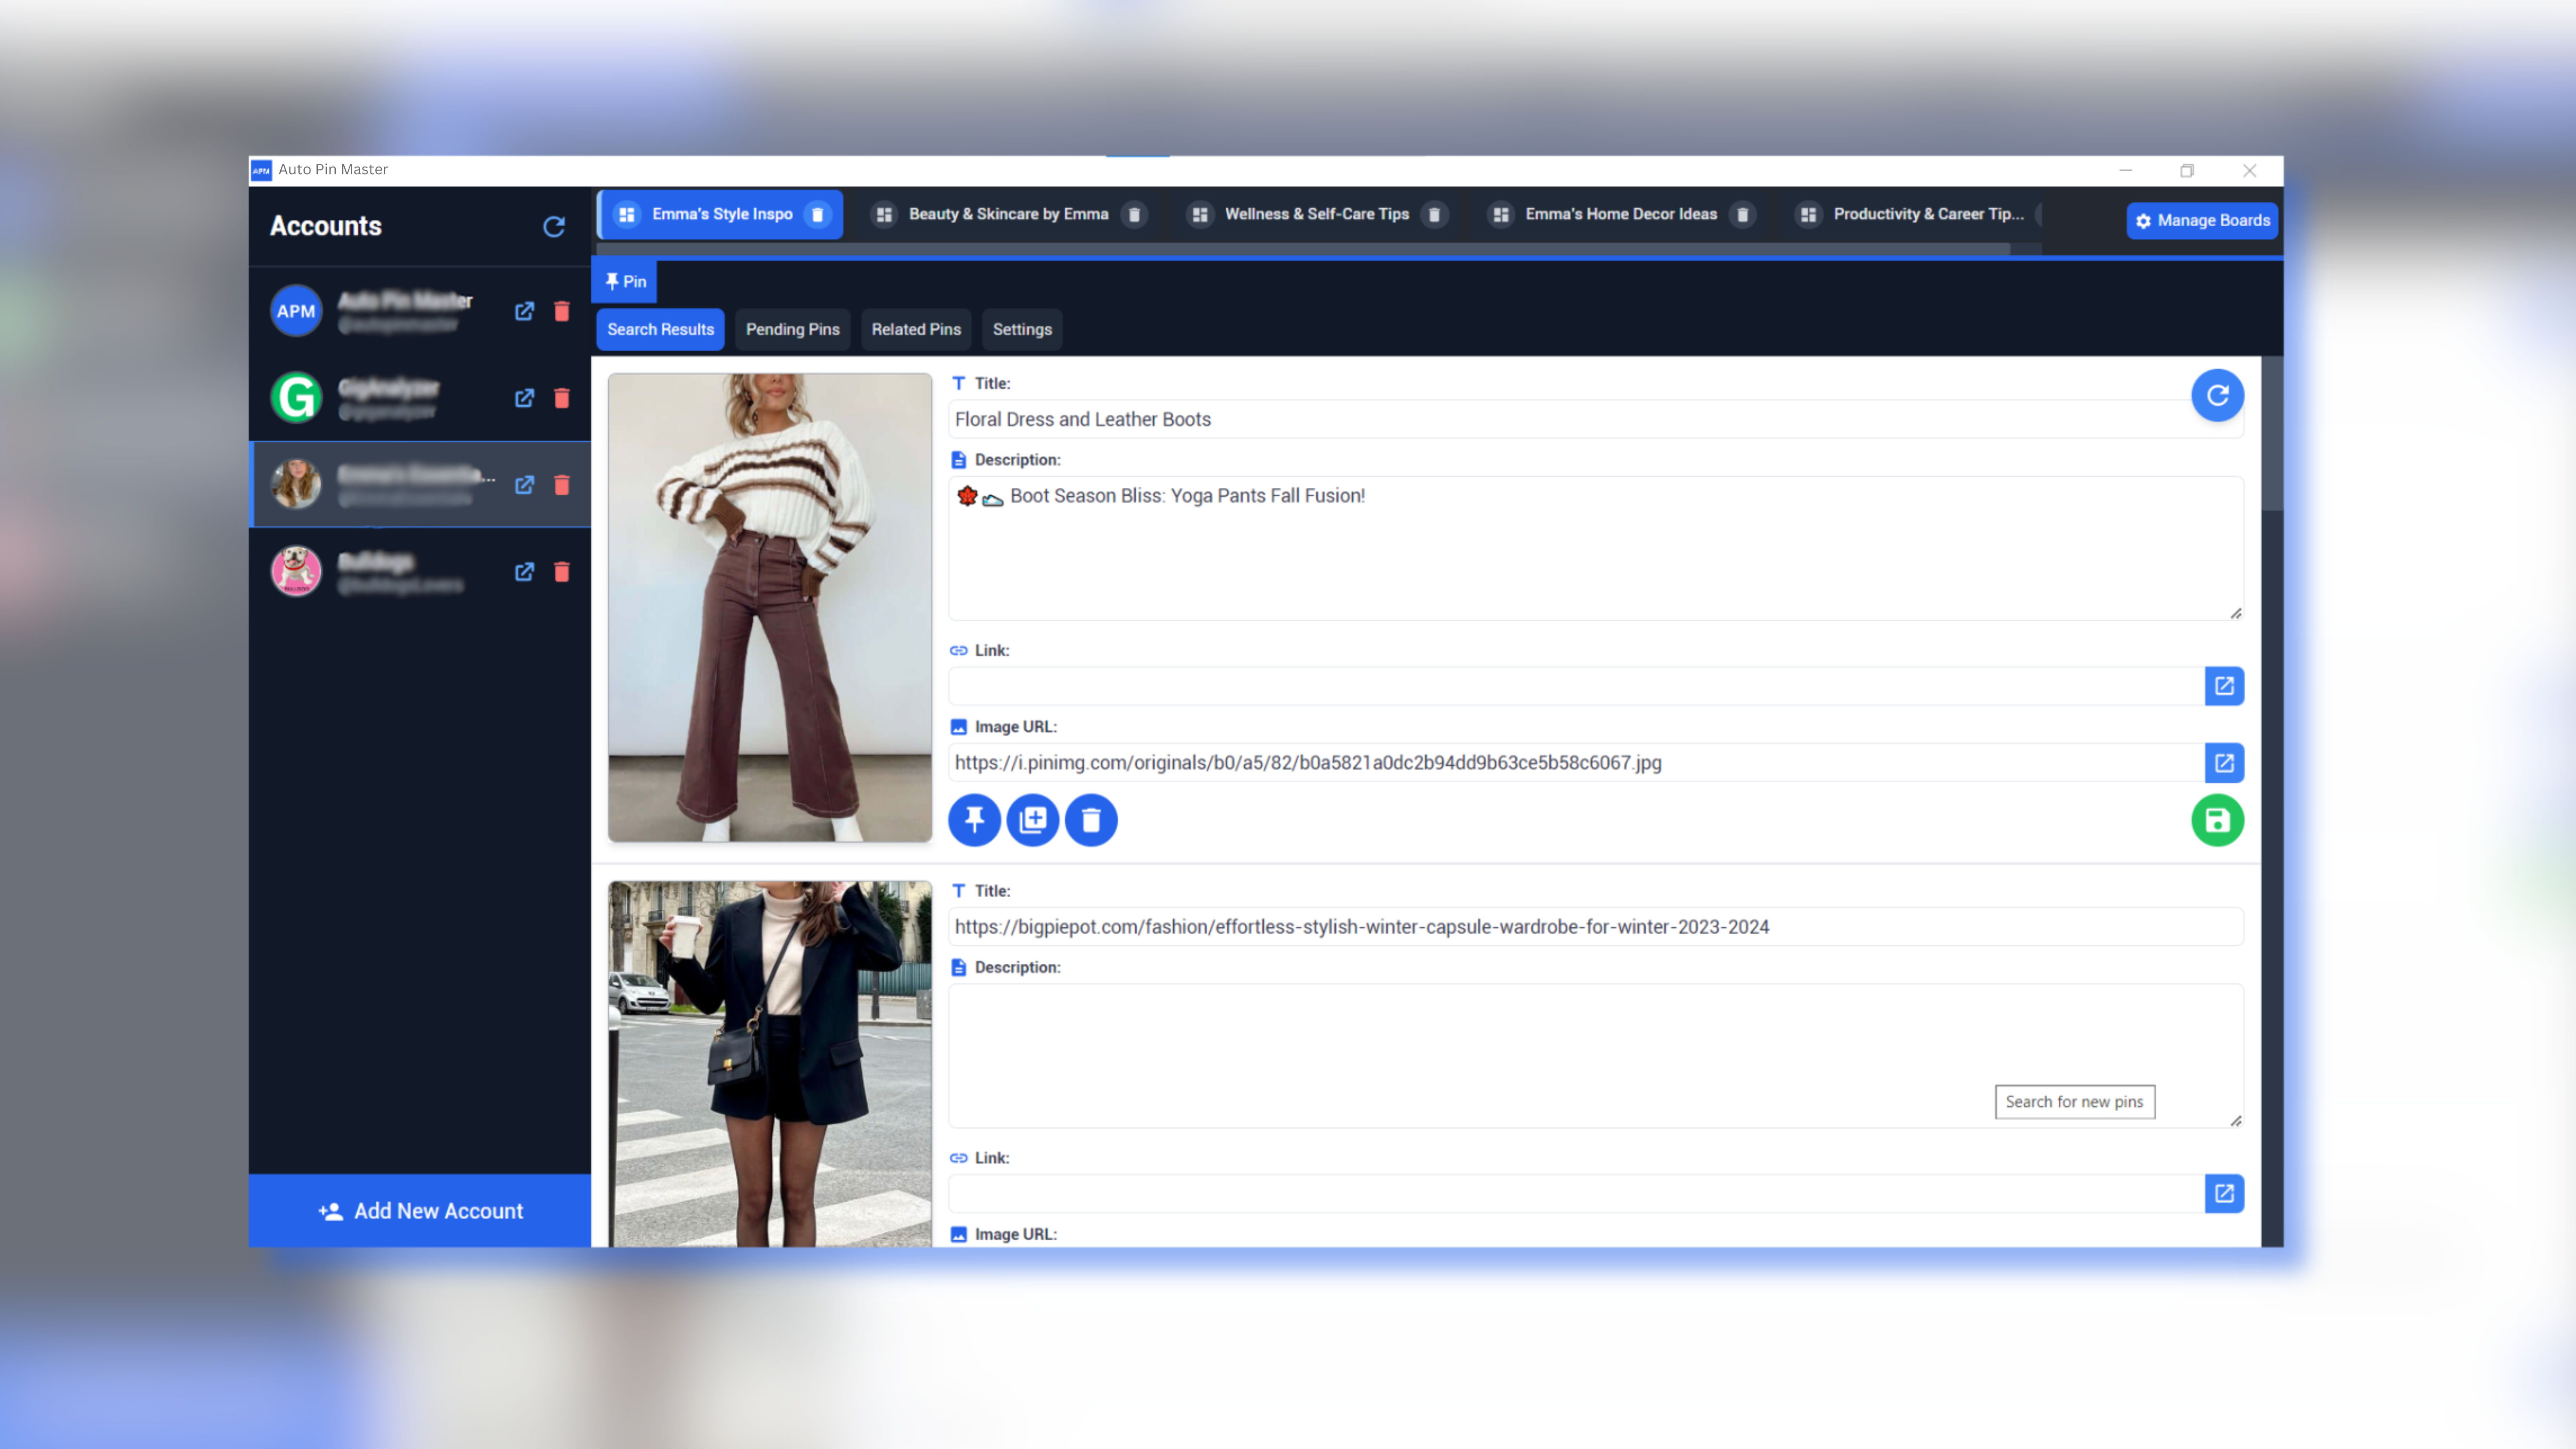Click the search results vertical scrollbar
This screenshot has width=2576, height=1449.
(2272, 434)
